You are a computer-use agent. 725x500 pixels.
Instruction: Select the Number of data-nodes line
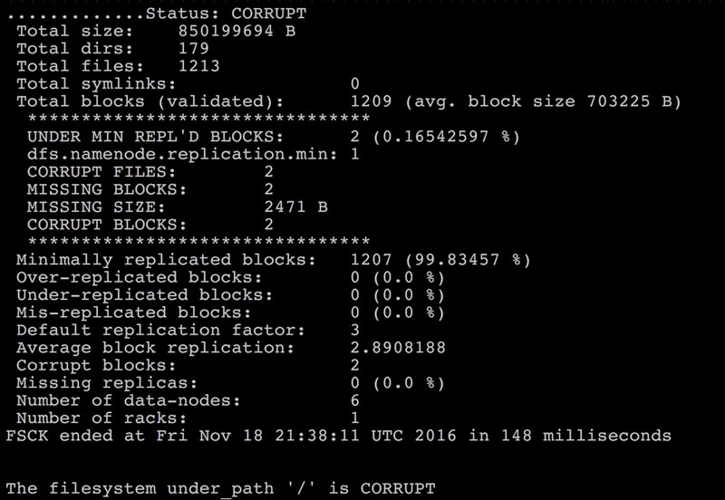pos(188,400)
